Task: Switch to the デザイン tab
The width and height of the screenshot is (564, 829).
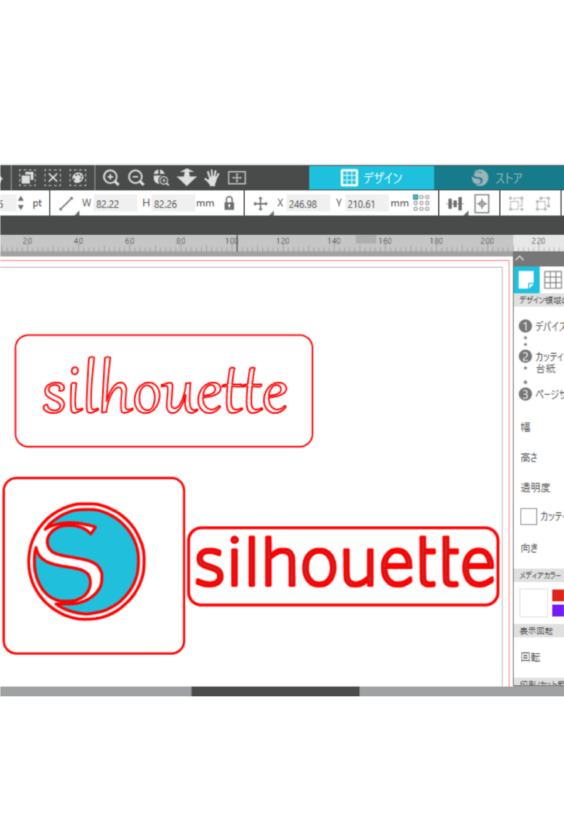Action: tap(371, 178)
